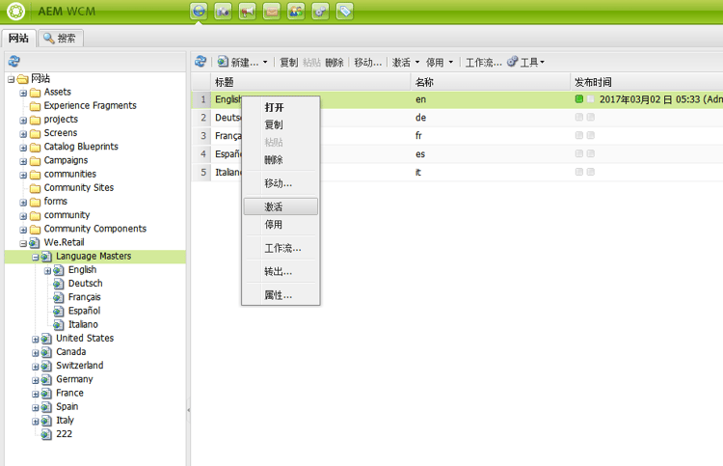Click the tree panel collapse handle

point(188,410)
